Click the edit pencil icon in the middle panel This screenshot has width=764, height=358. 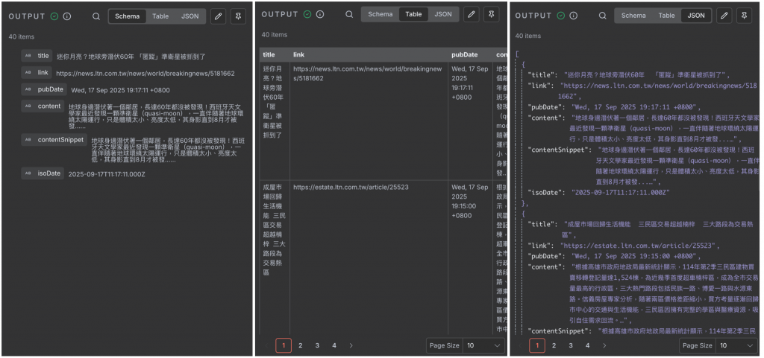click(x=472, y=15)
